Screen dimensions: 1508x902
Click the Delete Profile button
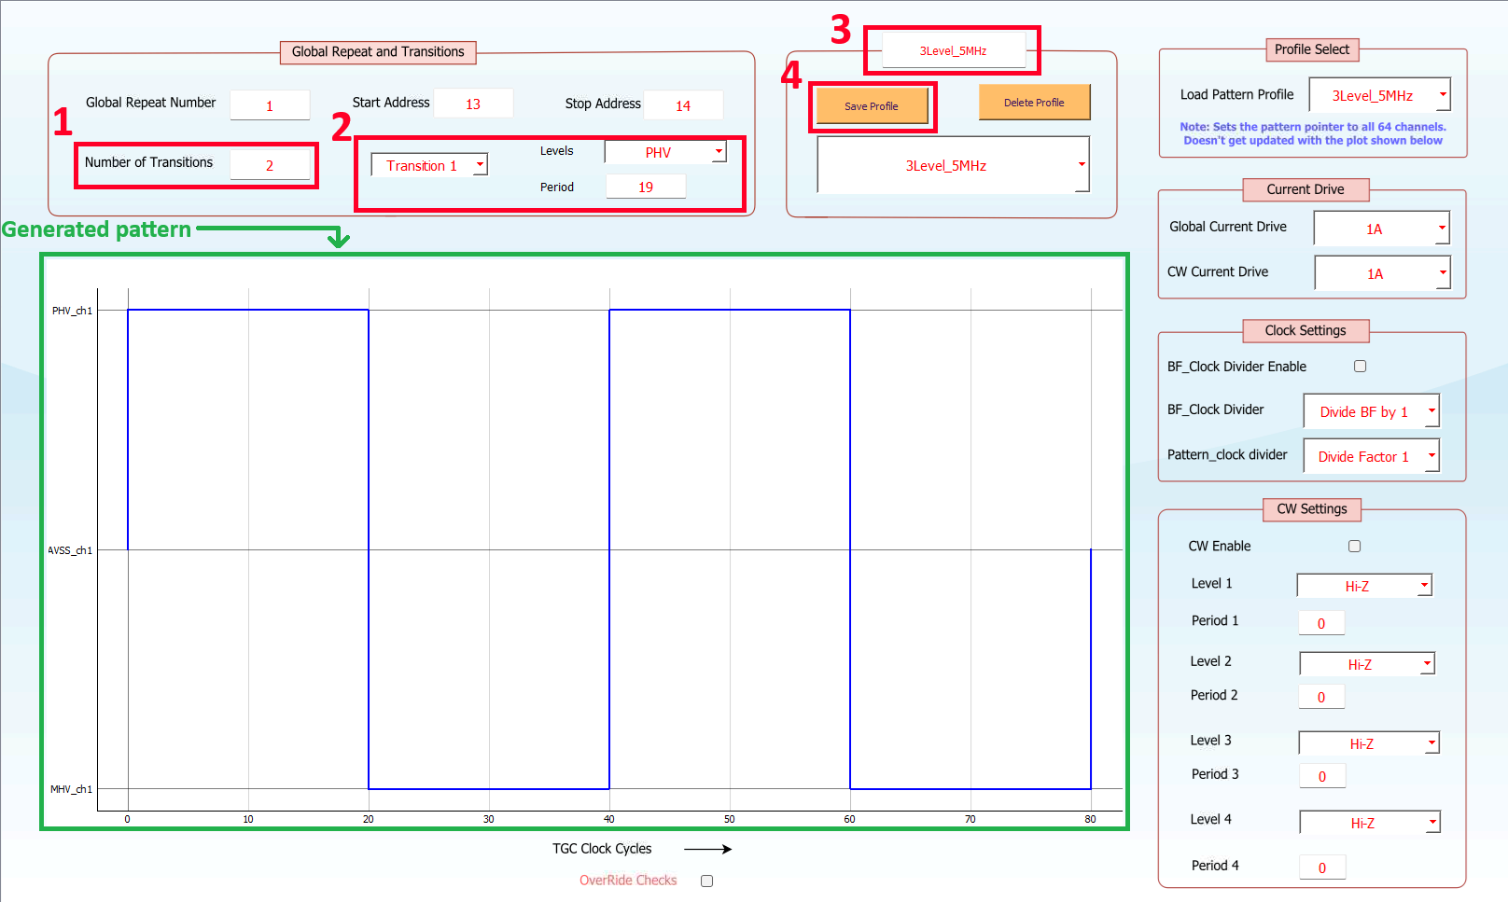1033,103
